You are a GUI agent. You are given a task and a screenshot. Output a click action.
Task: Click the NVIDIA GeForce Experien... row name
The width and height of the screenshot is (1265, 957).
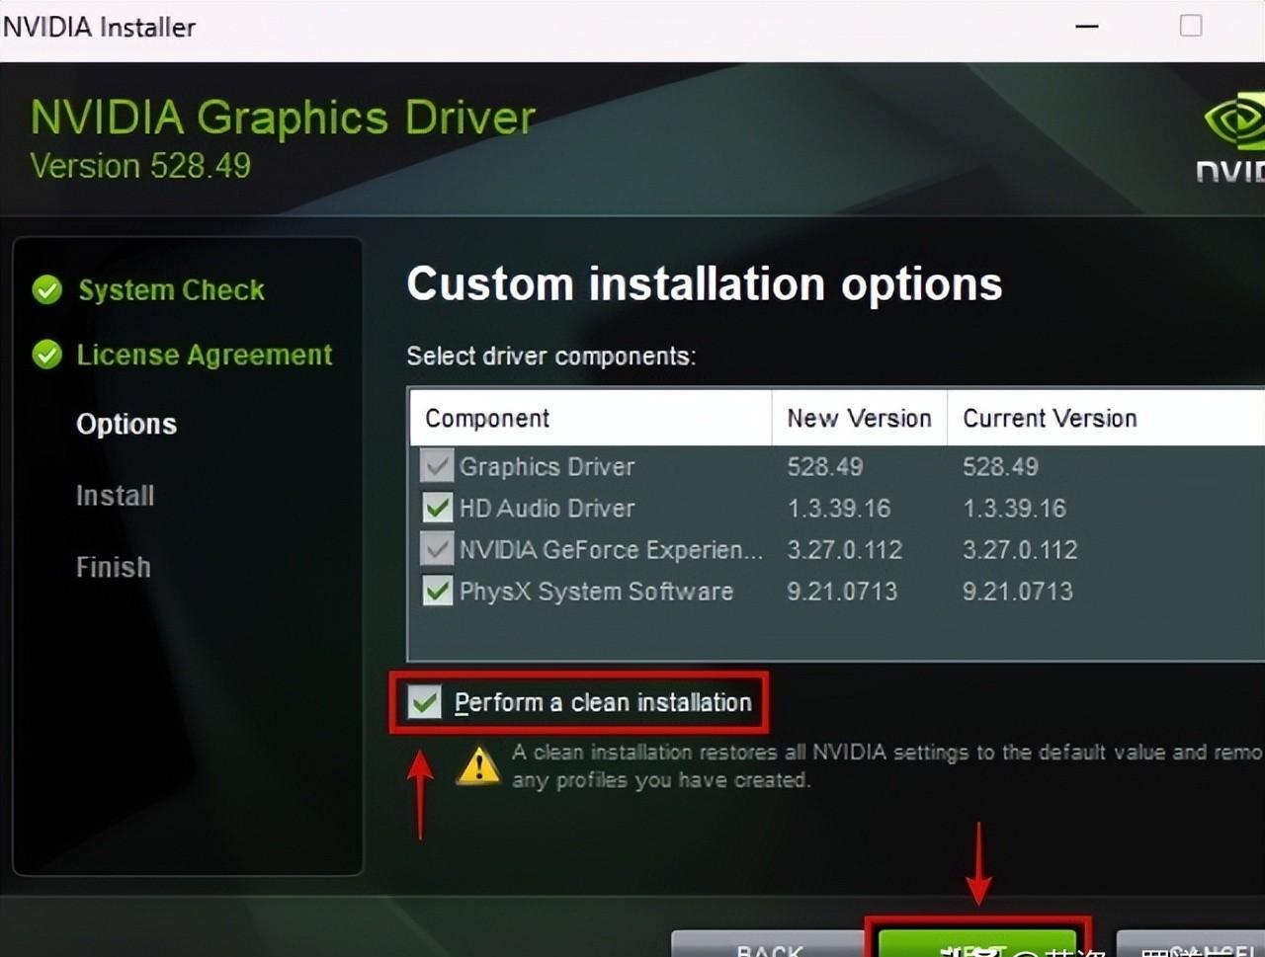click(611, 549)
